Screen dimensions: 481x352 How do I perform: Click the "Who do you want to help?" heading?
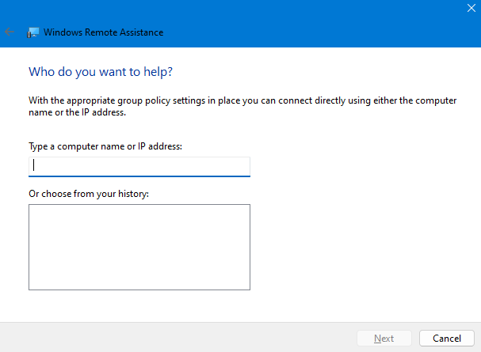point(101,72)
